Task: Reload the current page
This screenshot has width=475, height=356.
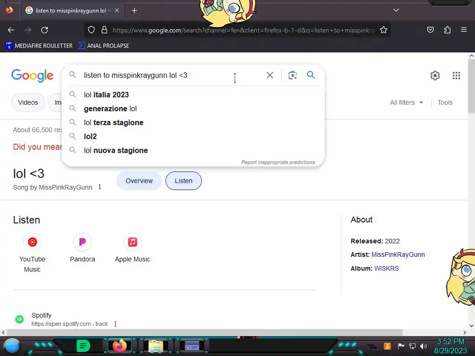Action: pyautogui.click(x=45, y=30)
